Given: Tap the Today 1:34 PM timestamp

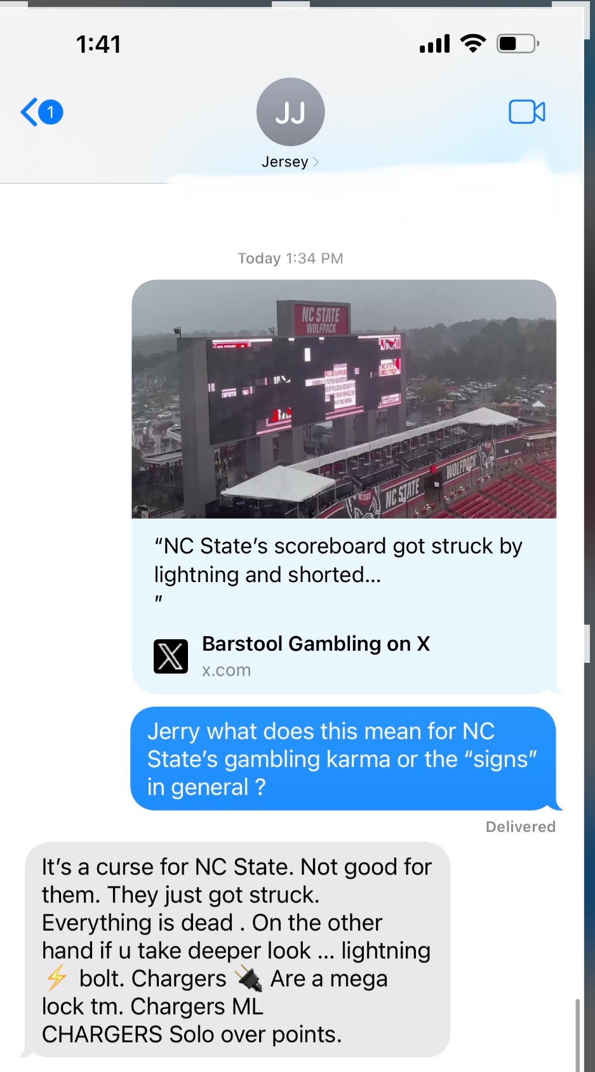Looking at the screenshot, I should click(290, 259).
